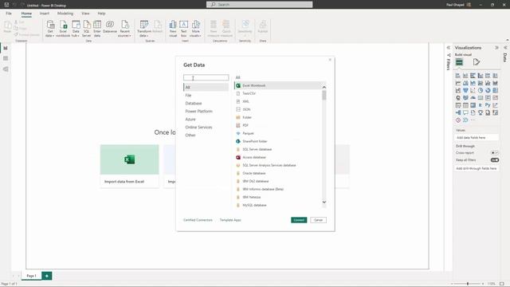Add a new report page
Viewport: 510px width, 287px height.
[47, 276]
